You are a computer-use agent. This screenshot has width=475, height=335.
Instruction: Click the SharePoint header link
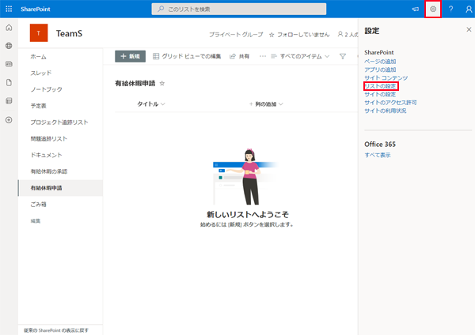coord(36,9)
